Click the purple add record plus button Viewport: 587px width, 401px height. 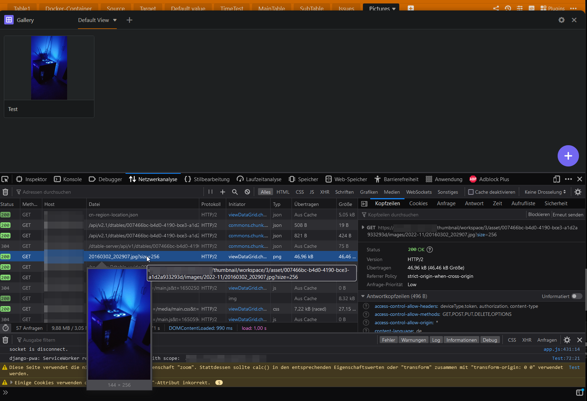(568, 156)
